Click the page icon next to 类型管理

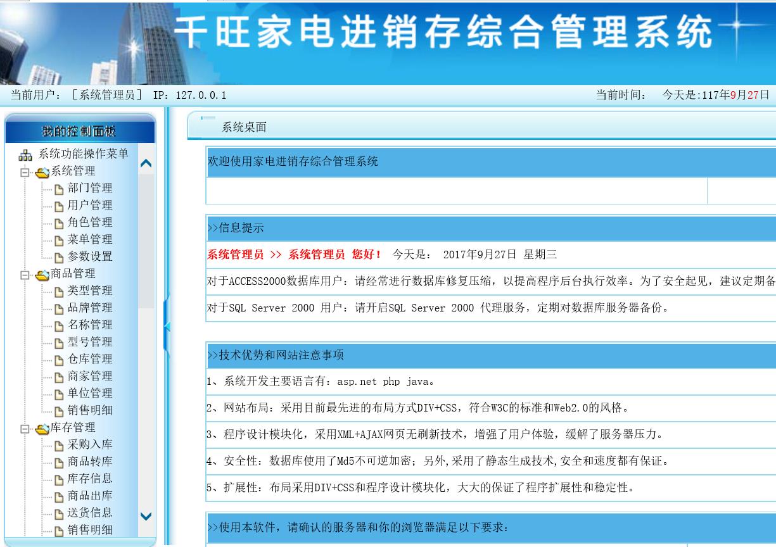click(59, 291)
